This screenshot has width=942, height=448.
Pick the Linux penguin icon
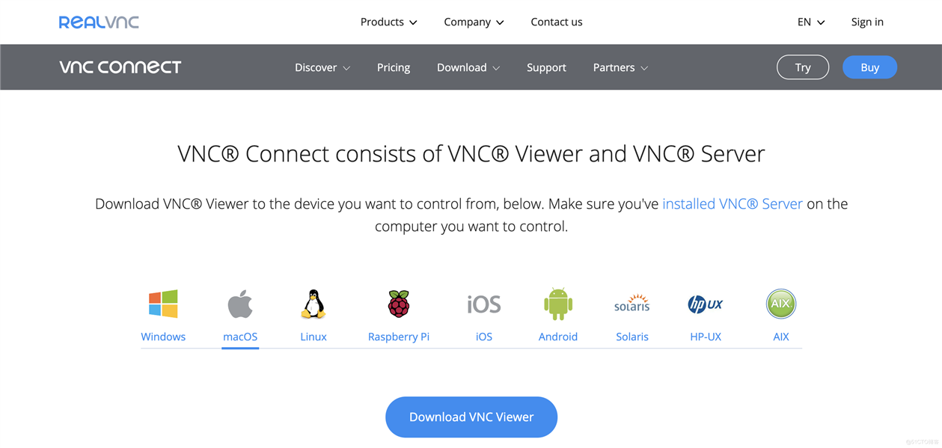(x=313, y=304)
